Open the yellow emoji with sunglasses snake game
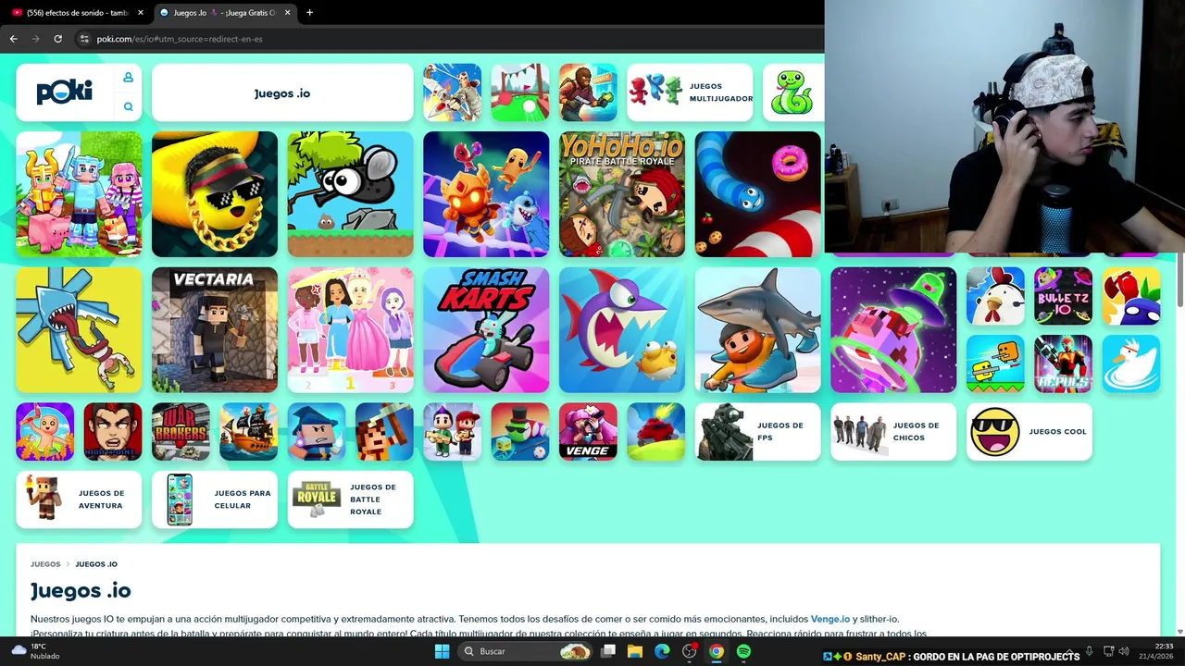1185x666 pixels. click(215, 194)
